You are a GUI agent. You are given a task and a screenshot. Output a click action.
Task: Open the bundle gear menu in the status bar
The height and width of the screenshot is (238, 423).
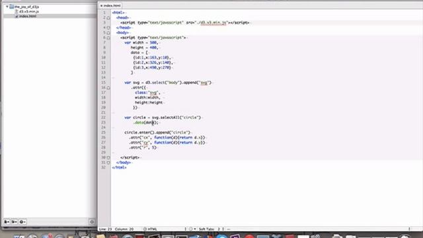[x=192, y=229]
